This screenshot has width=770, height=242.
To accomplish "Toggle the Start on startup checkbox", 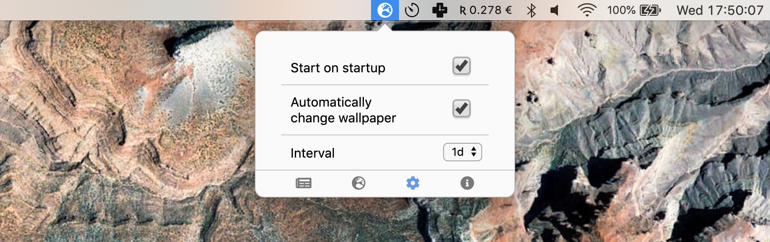I will coord(462,66).
